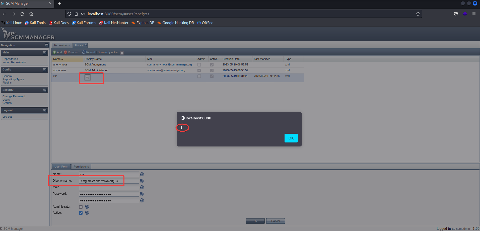Screen dimensions: 480x231
Task: Click inside the Mail input field
Action: [x=109, y=187]
